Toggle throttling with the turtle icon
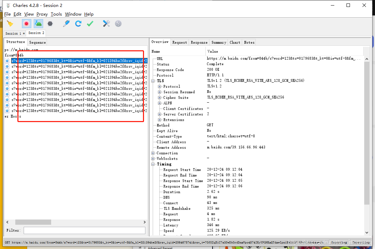The image size is (375, 249). (38, 24)
